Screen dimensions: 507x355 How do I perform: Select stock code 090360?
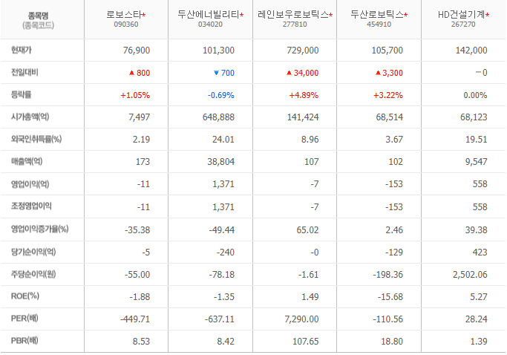126,25
